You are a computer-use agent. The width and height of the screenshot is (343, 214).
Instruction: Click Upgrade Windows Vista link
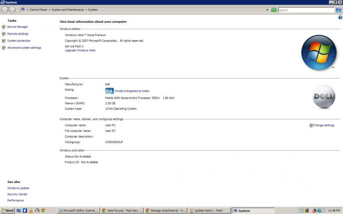point(80,50)
